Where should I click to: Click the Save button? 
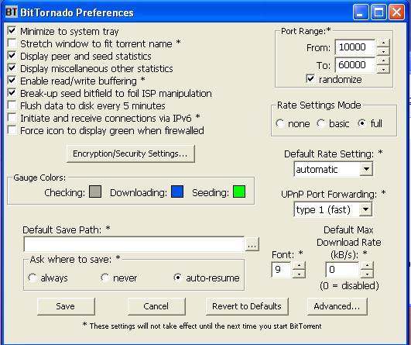pos(66,306)
